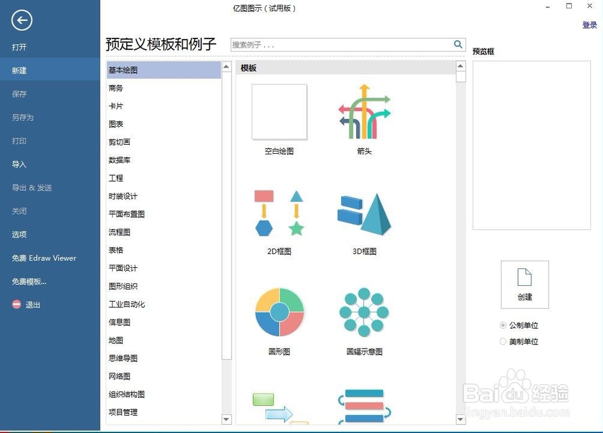The image size is (603, 433).
Task: Open the 箭头 arrows template
Action: [x=363, y=112]
